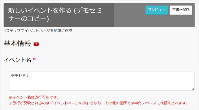
Task: Focus the イベント名 text area containing デモセミナー
Action: coord(102,81)
